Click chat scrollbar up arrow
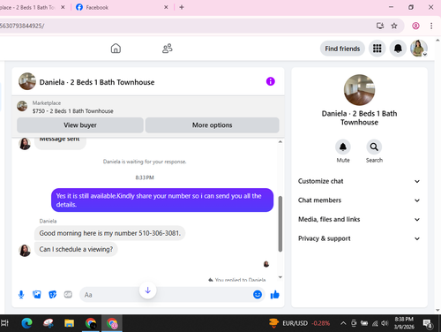The width and height of the screenshot is (441, 332). tap(280, 142)
